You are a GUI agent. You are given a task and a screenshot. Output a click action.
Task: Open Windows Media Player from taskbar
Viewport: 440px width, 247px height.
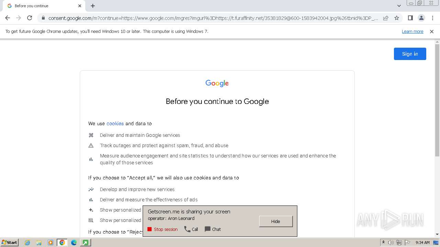51,243
